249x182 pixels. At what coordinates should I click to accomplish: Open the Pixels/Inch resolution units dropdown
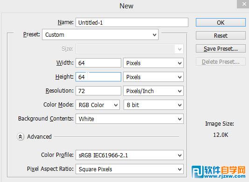pyautogui.click(x=153, y=91)
